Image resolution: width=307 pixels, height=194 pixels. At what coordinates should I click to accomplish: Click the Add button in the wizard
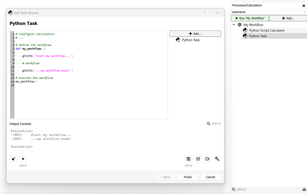[195, 34]
